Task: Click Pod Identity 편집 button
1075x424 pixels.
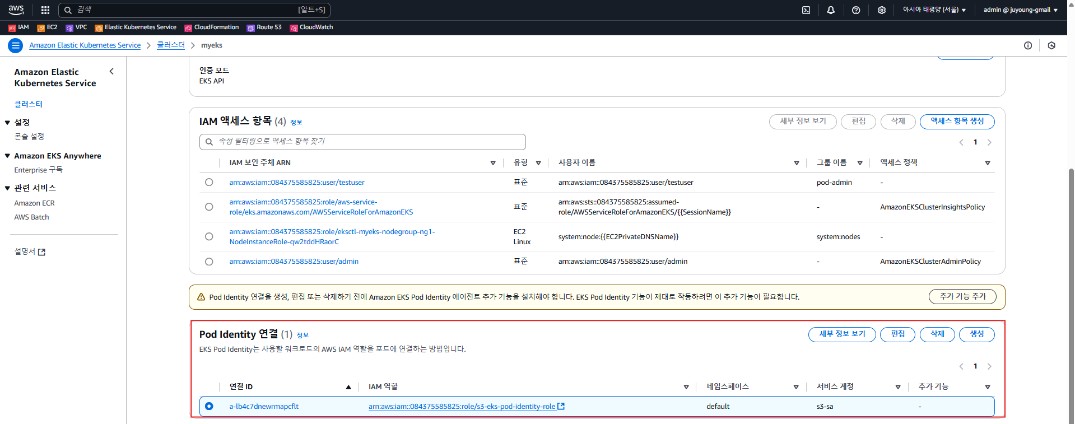Action: click(897, 334)
